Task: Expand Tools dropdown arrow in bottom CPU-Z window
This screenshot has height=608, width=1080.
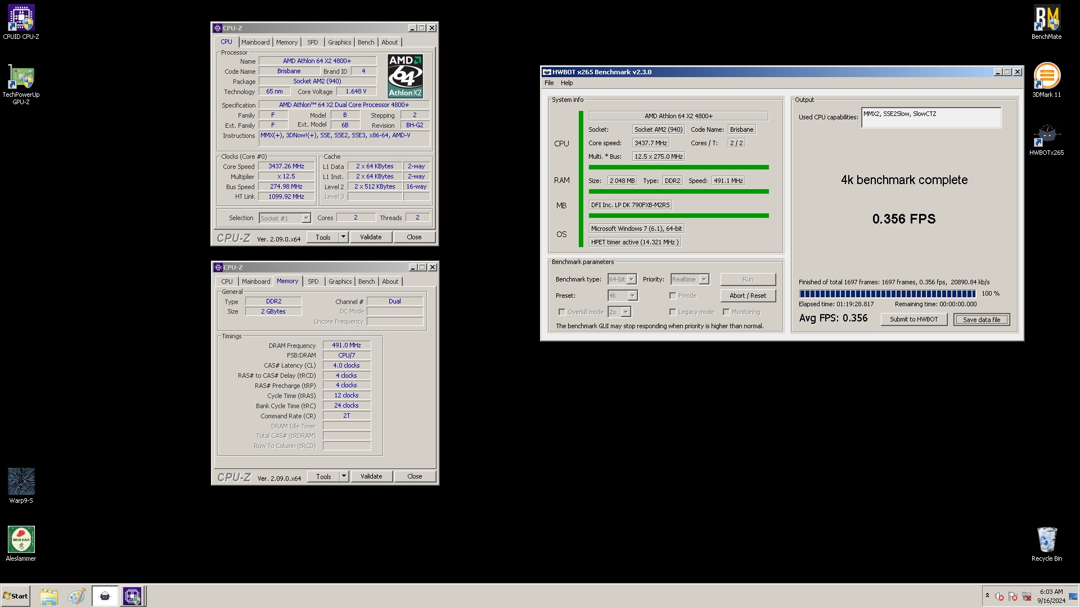Action: coord(344,477)
